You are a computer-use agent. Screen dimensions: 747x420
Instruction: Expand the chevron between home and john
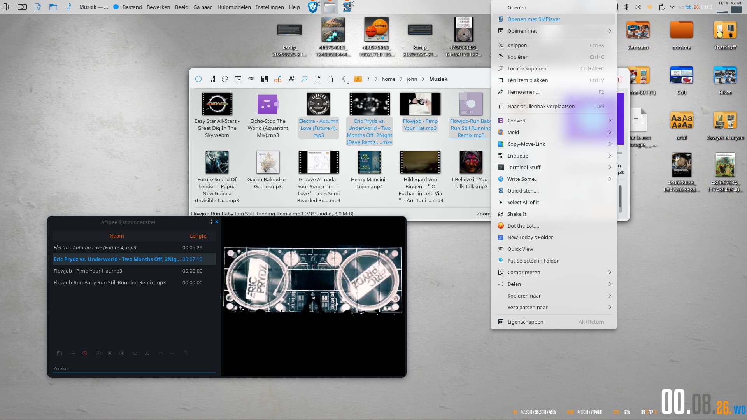(x=401, y=79)
